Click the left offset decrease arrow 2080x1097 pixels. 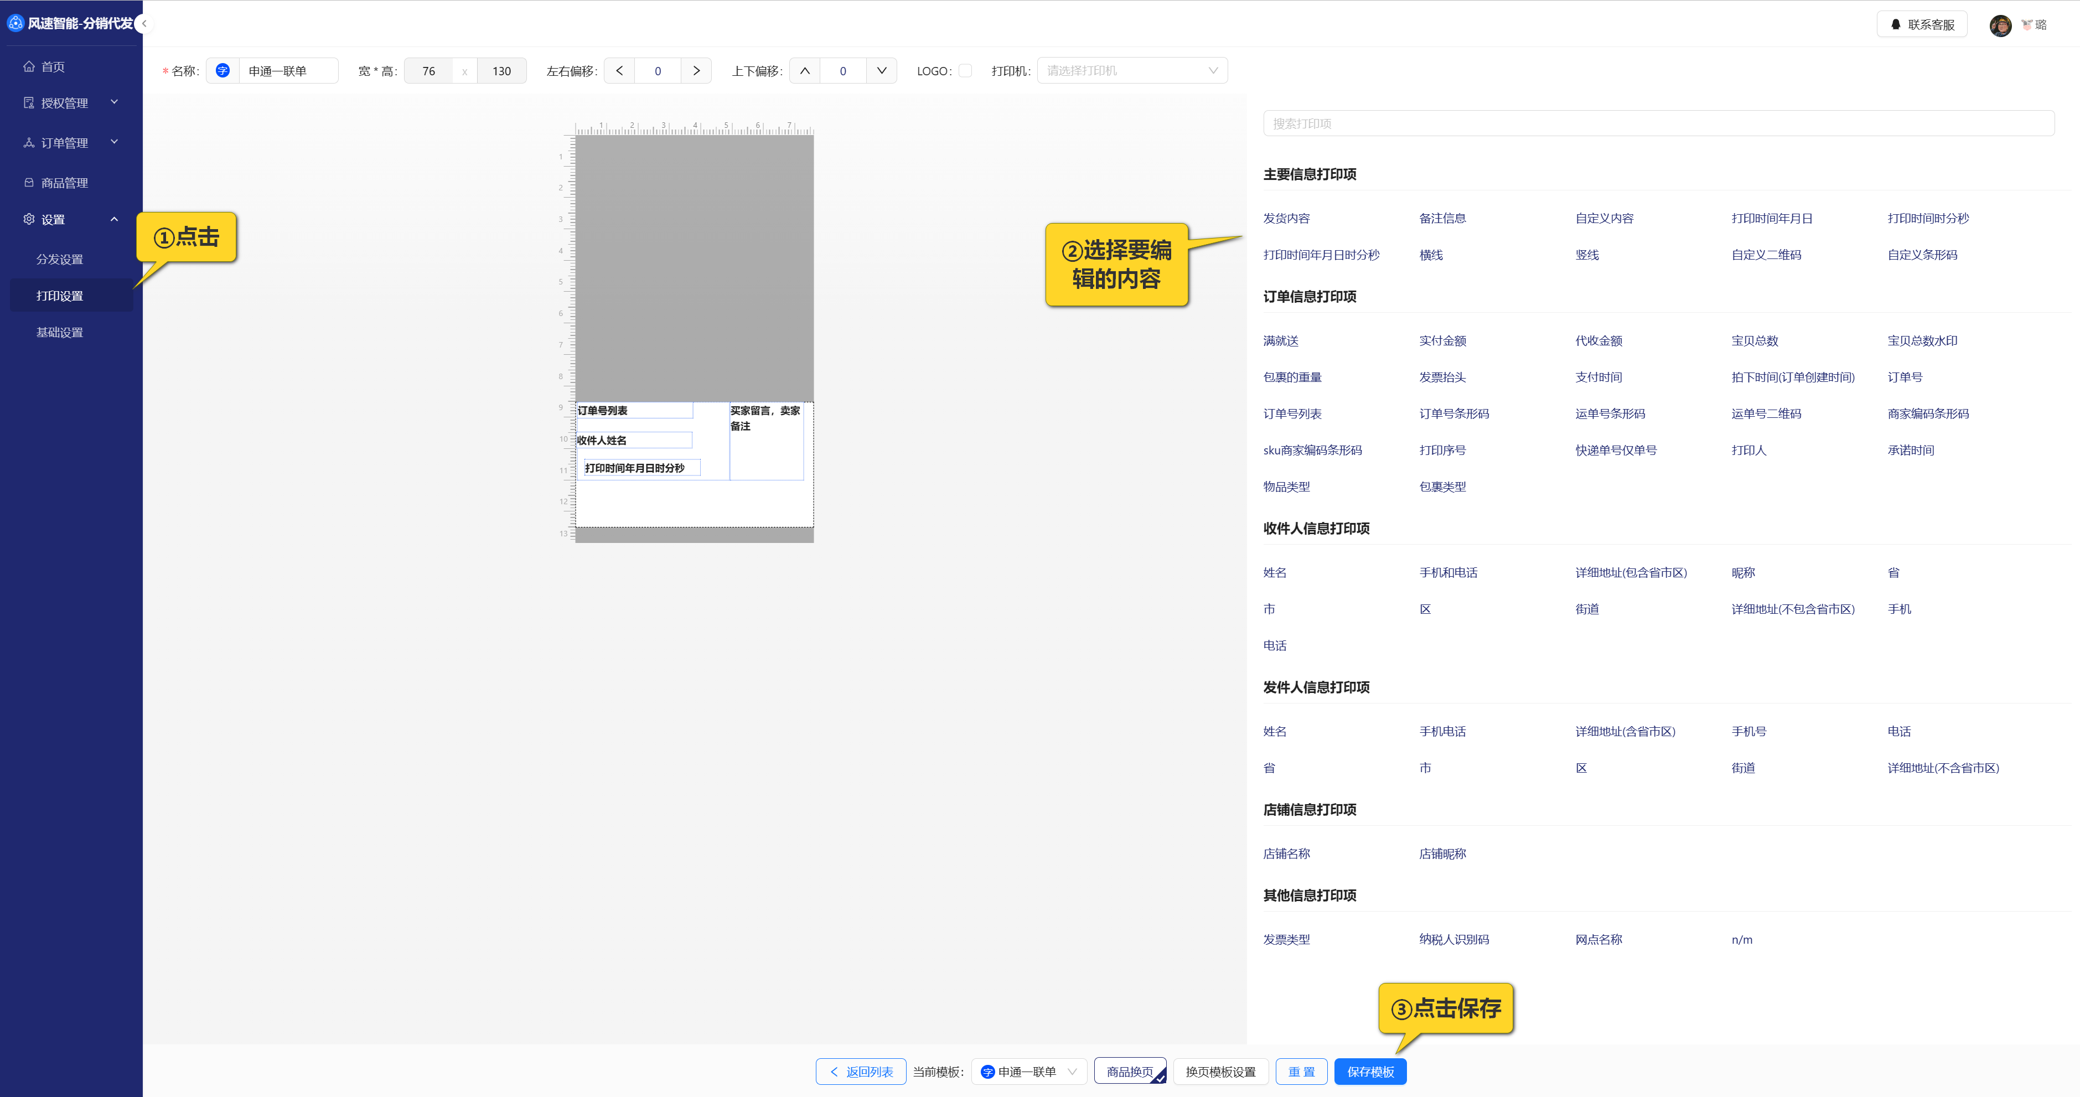(x=619, y=71)
